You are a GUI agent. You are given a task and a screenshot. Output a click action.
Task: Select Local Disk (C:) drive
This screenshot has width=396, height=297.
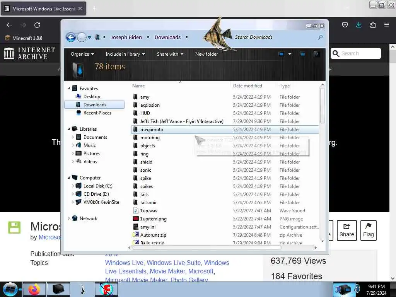(98, 186)
